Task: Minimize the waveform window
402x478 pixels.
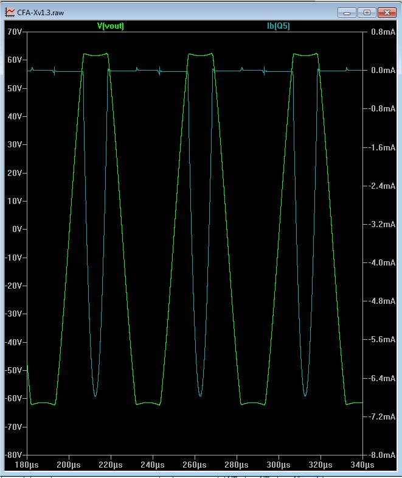Action: 347,13
